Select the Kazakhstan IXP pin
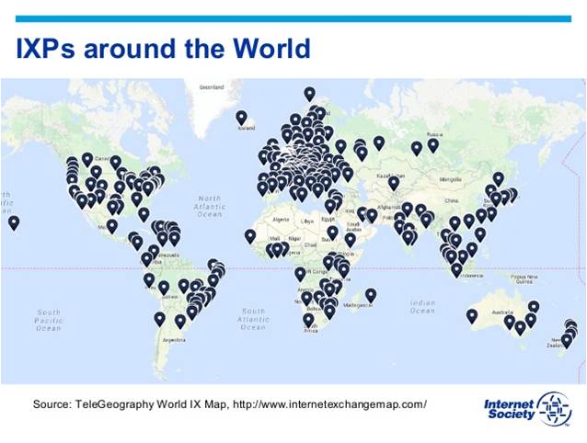Screen dimensions: 587x443 point(394,182)
